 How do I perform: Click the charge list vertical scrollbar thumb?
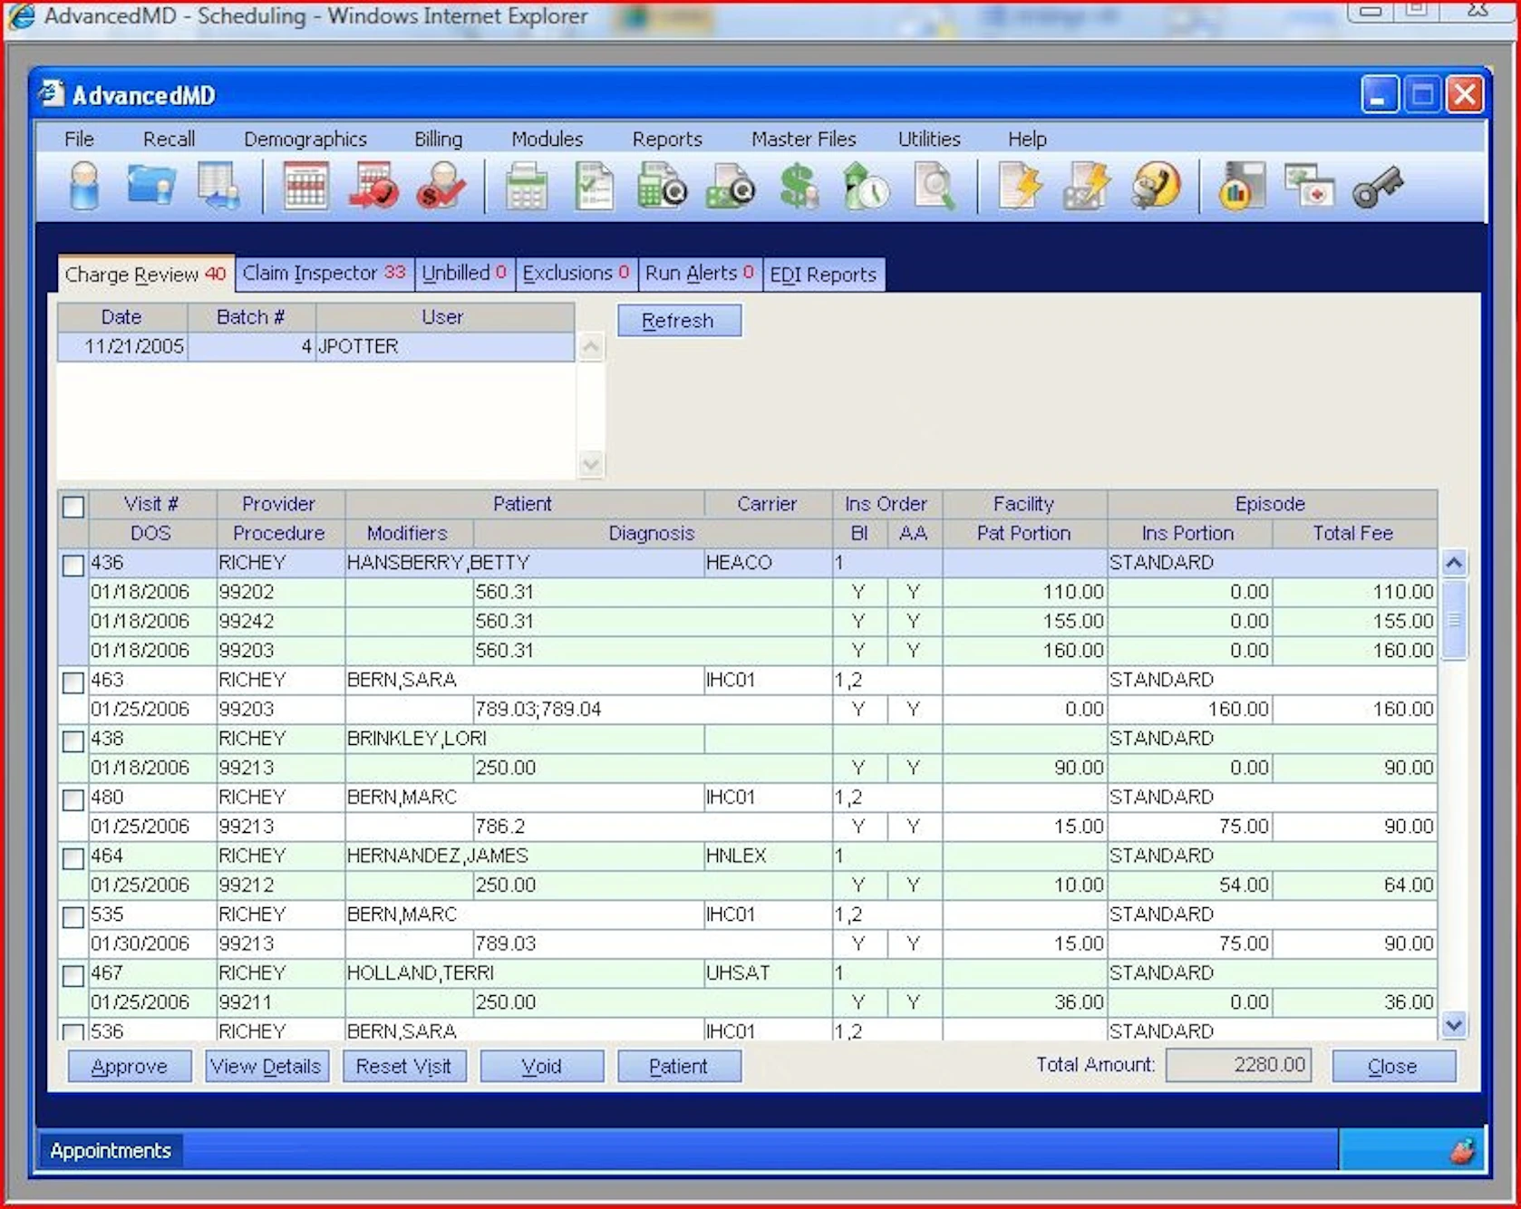1454,620
